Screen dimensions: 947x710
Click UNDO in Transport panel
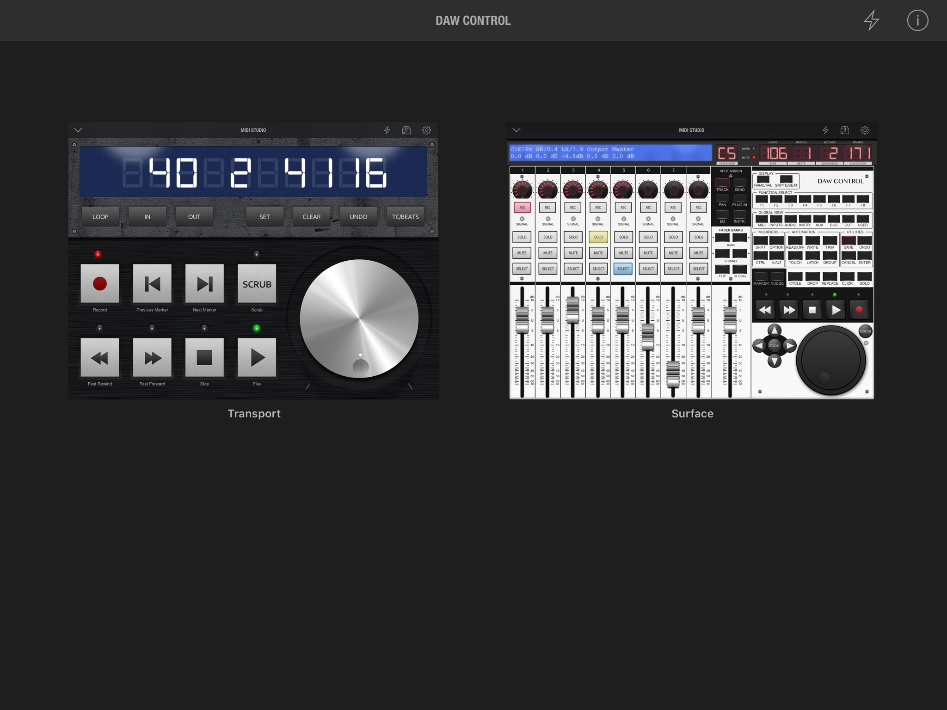pos(357,216)
